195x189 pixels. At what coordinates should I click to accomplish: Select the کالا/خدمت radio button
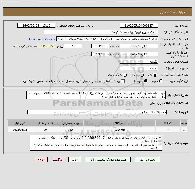(125, 75)
